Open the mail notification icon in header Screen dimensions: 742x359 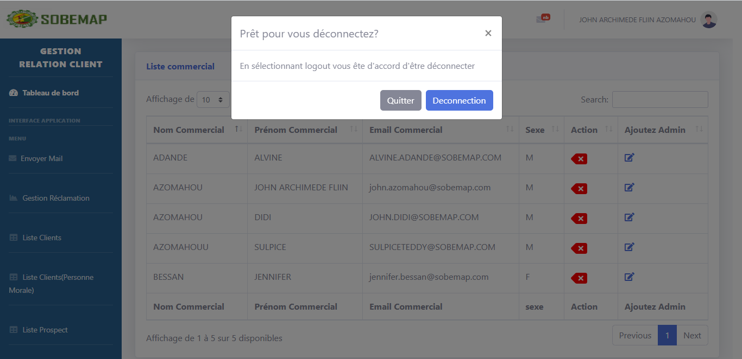[x=542, y=19]
